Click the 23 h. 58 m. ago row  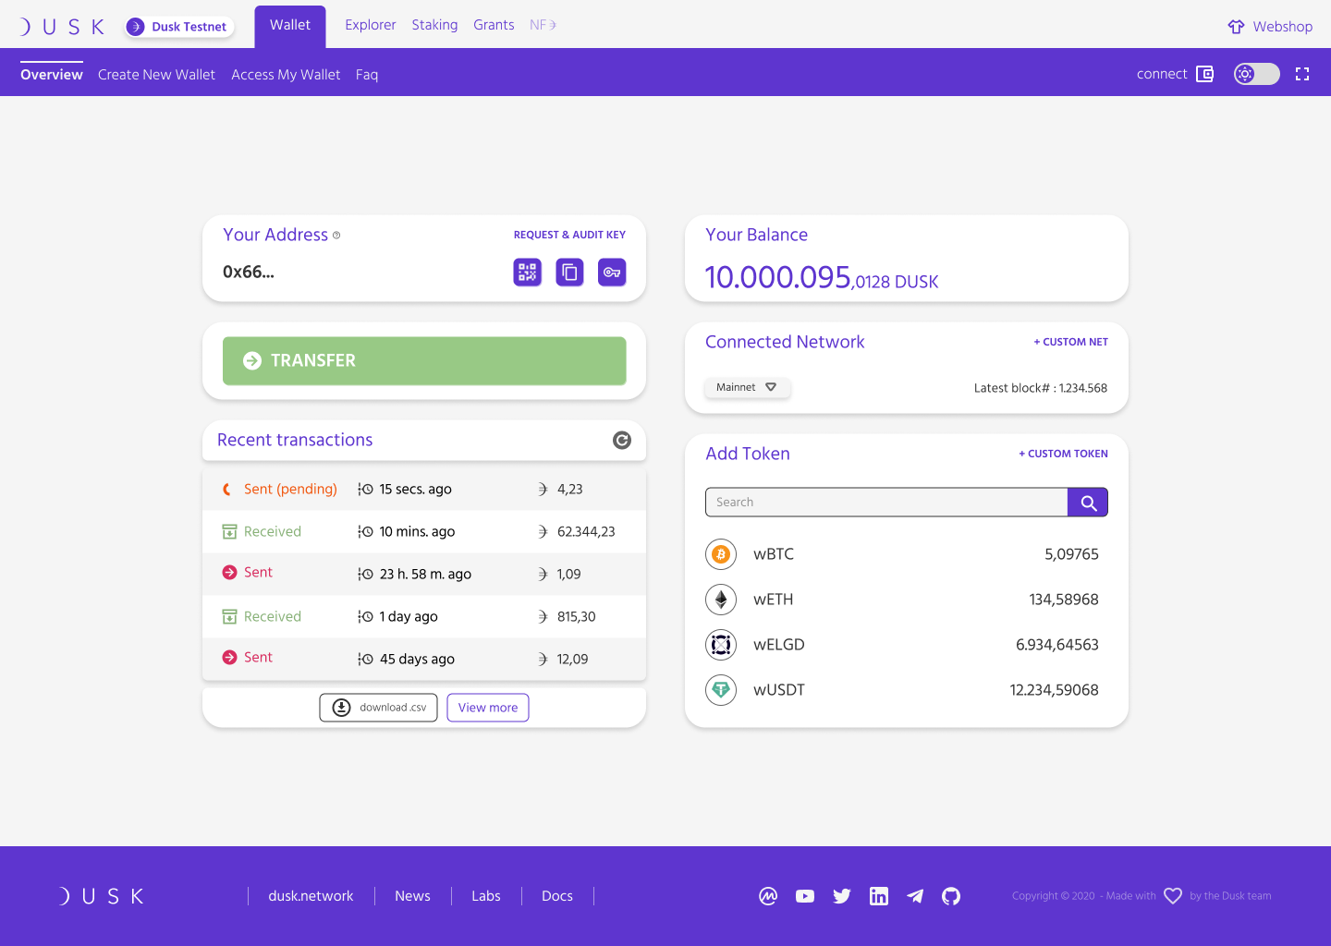click(x=424, y=575)
